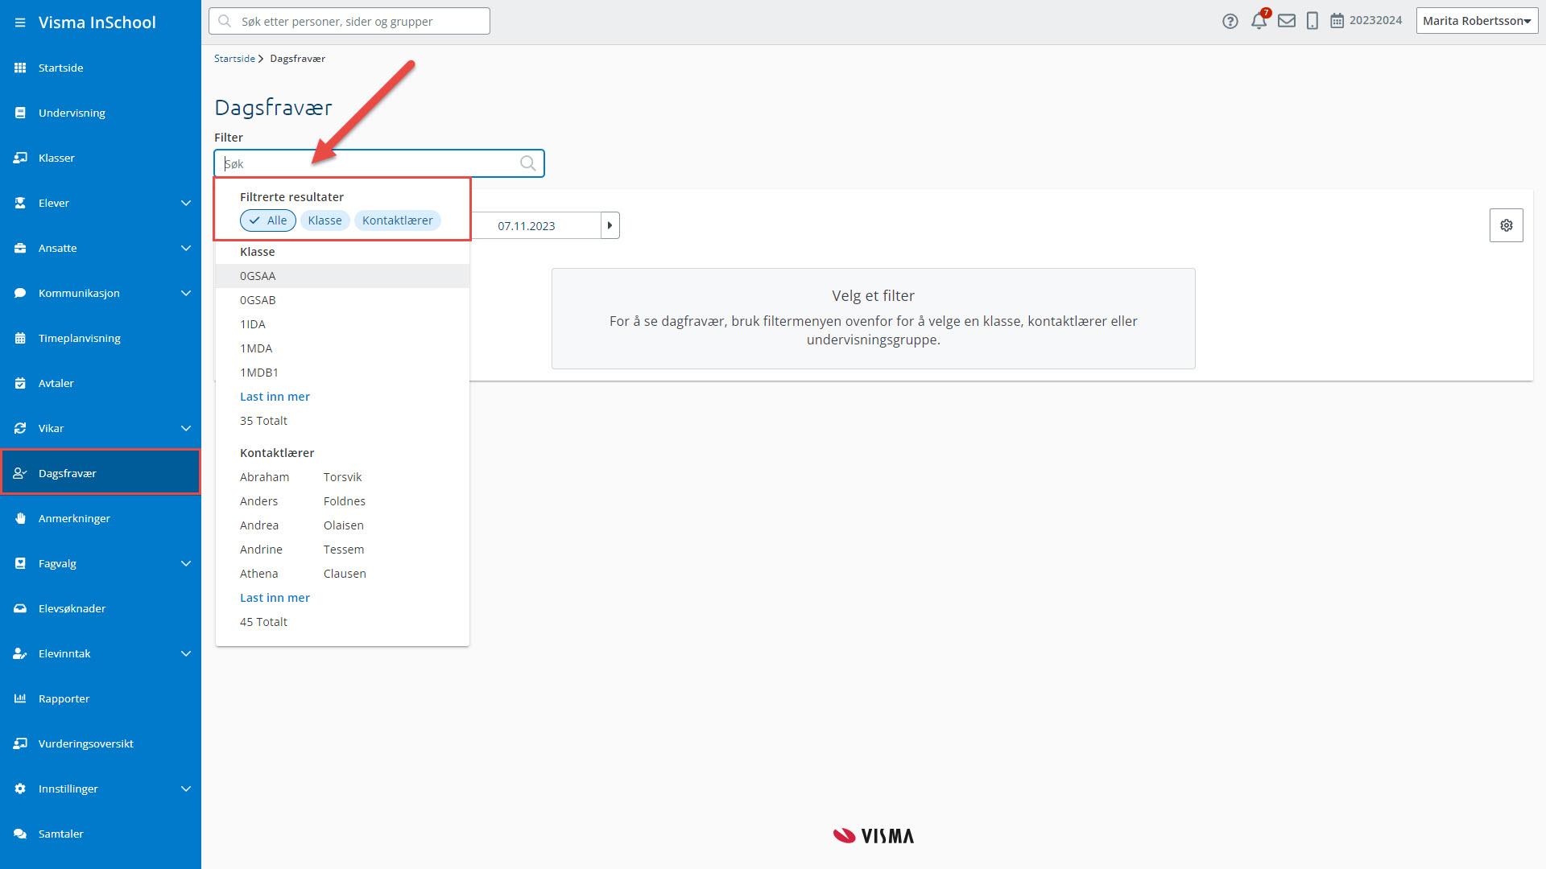Select contact teacher Anders Foldnes
The image size is (1546, 869).
pyautogui.click(x=342, y=501)
